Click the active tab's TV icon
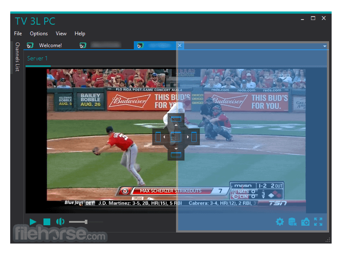Image resolution: width=341 pixels, height=255 pixels. [x=141, y=45]
